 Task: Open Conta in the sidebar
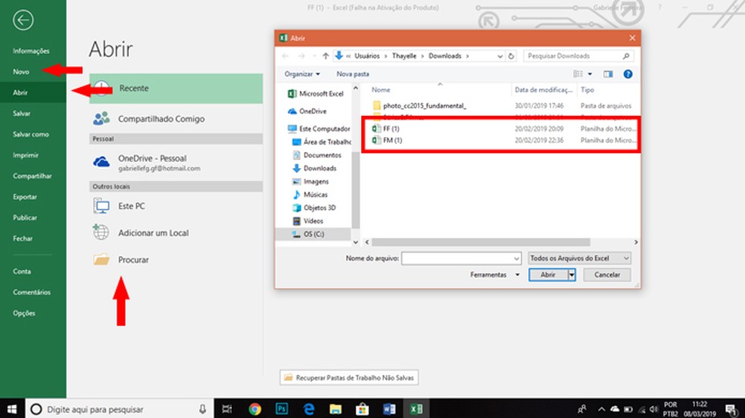click(22, 271)
